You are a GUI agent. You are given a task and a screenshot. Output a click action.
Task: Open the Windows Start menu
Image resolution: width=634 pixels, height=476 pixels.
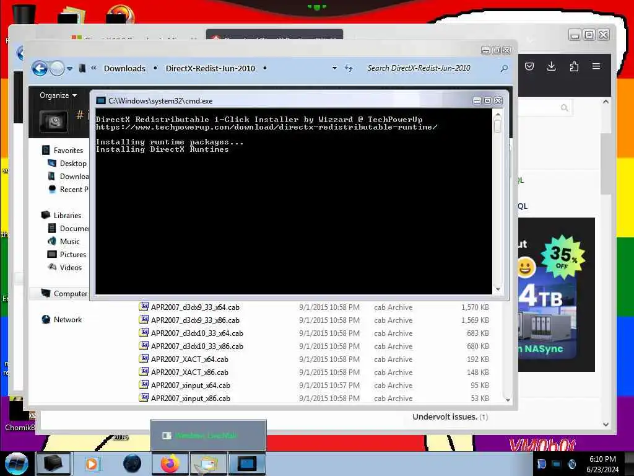coord(16,464)
